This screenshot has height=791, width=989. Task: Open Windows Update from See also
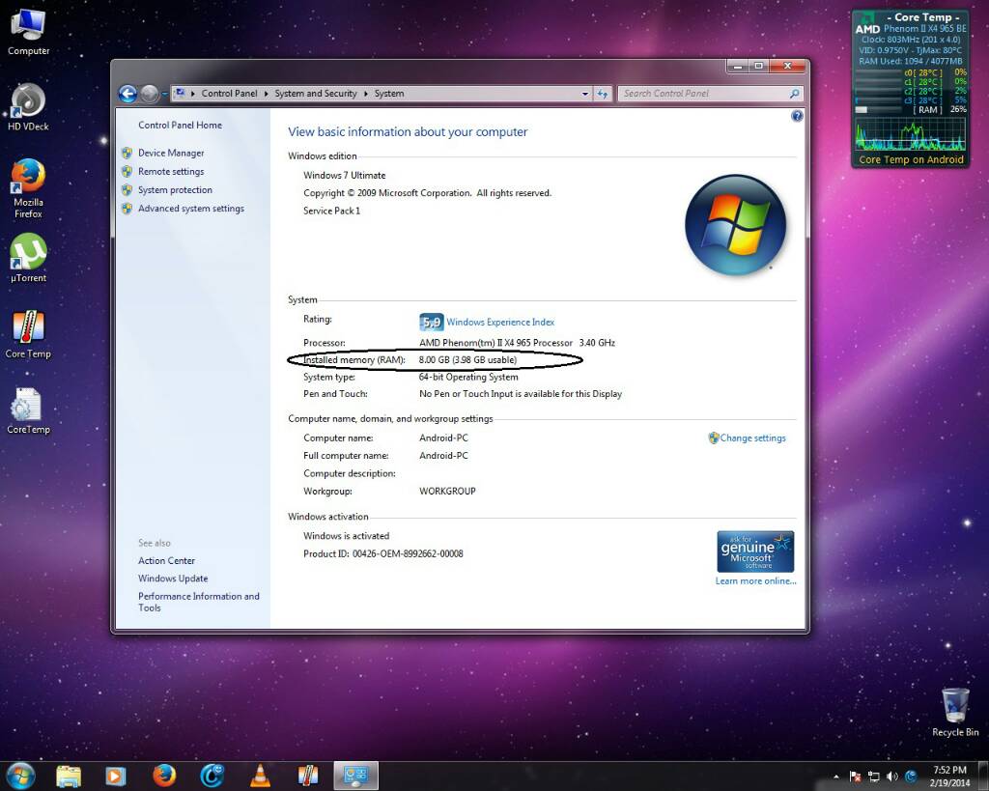pos(173,579)
